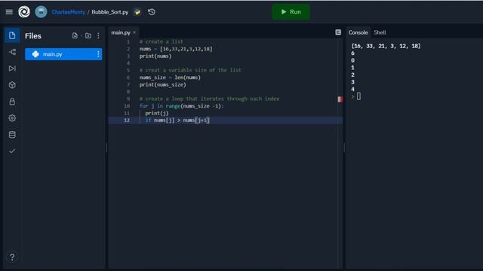This screenshot has height=271, width=483.
Task: Click the console prompt input
Action: tap(358, 96)
